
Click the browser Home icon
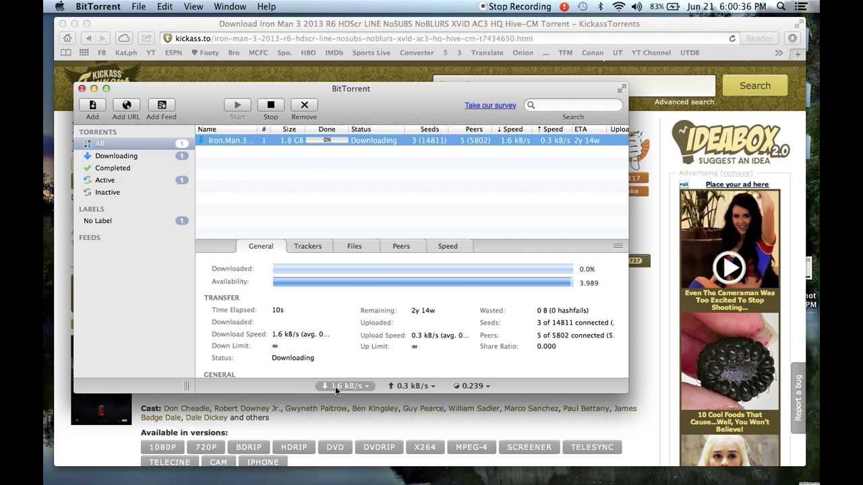[67, 38]
